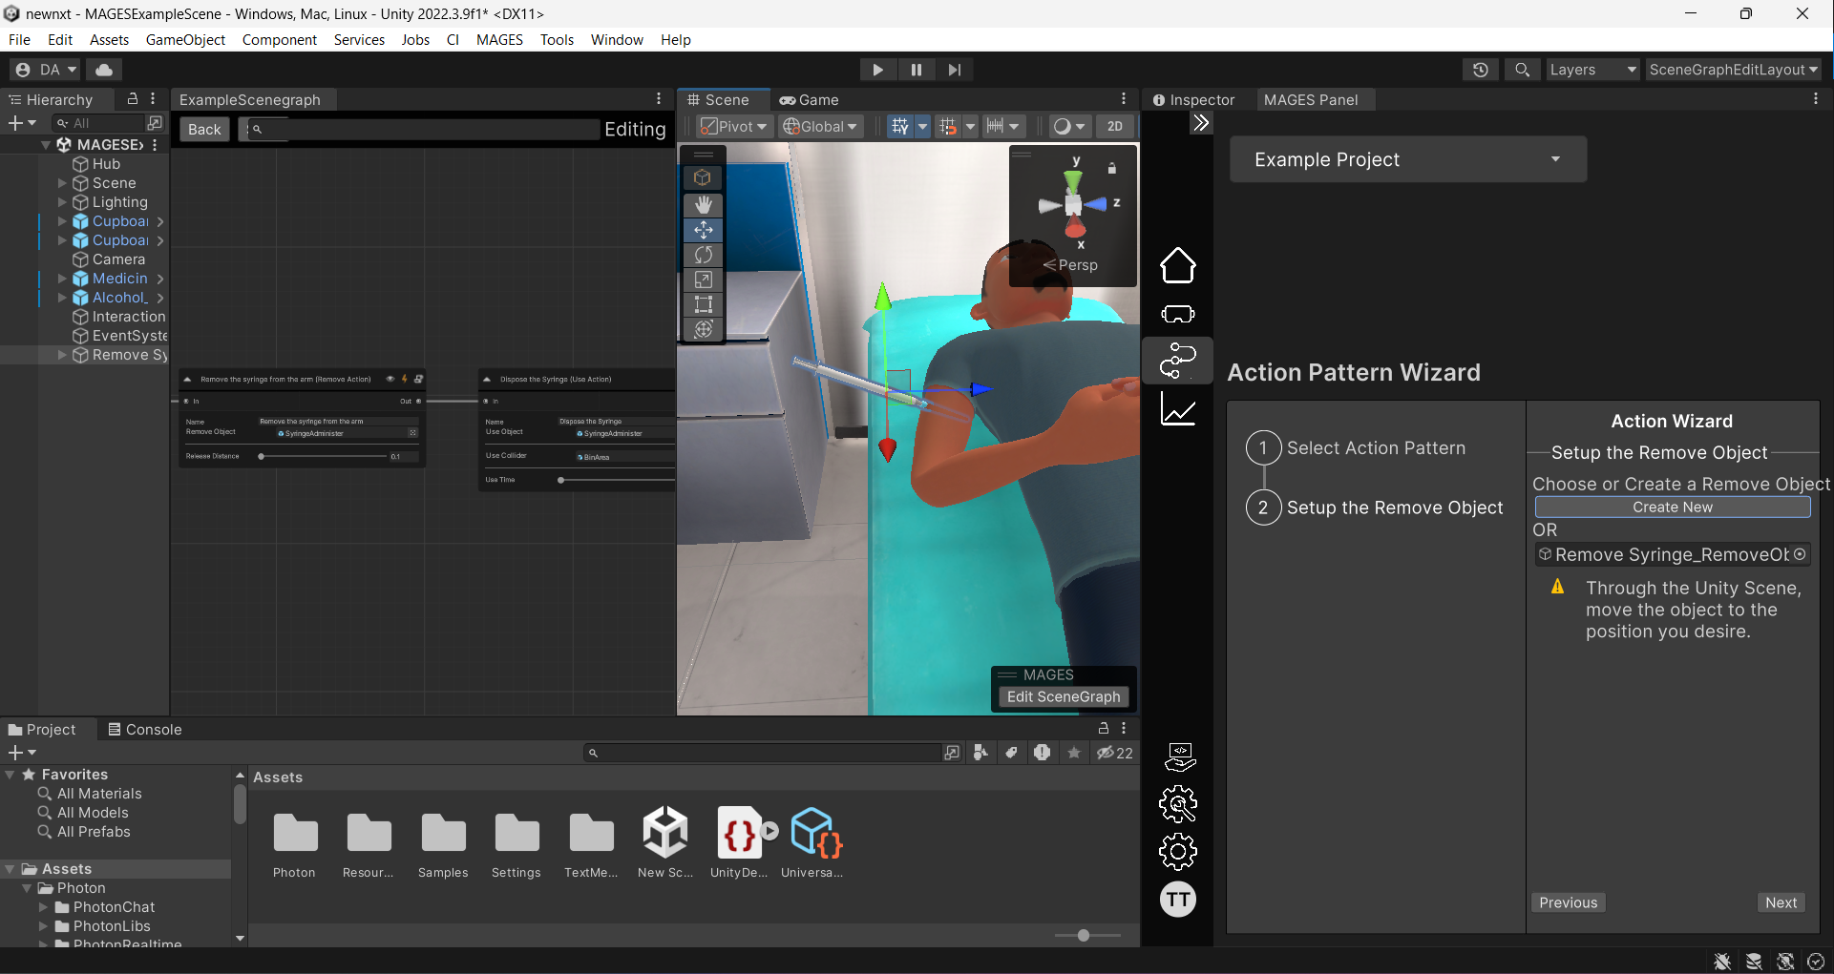1834x974 pixels.
Task: Open the analytics chart icon in MAGES sidebar
Action: (1177, 409)
